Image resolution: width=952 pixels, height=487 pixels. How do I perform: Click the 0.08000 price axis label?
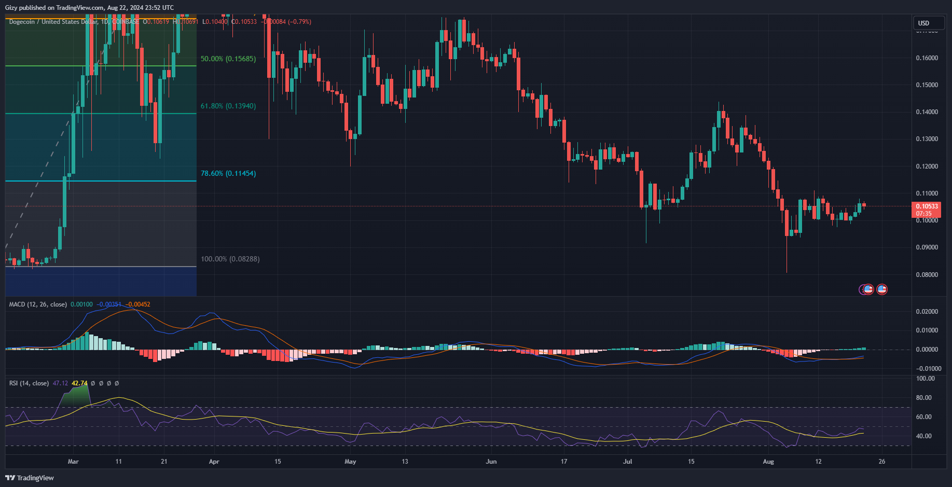point(927,275)
